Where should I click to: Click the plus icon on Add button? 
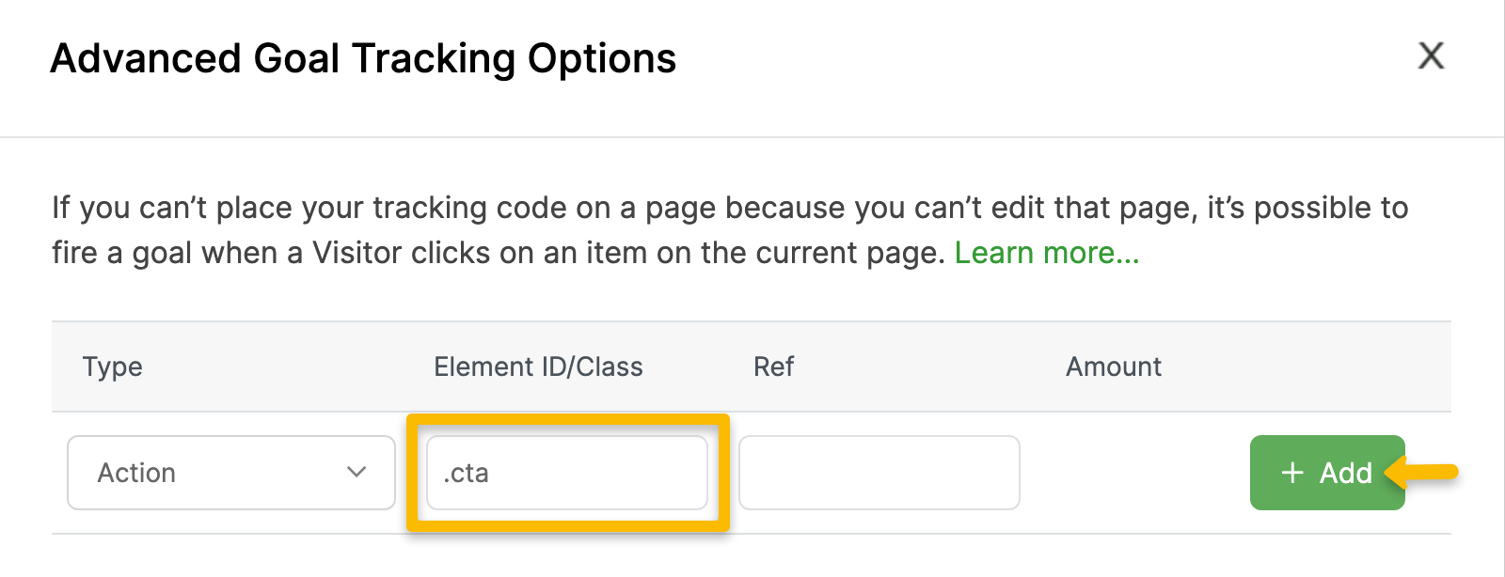1293,473
